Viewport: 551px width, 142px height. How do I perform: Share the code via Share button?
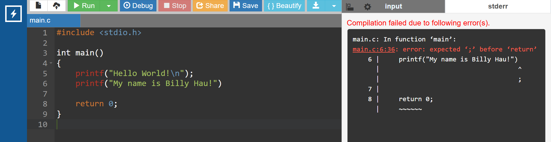click(210, 5)
